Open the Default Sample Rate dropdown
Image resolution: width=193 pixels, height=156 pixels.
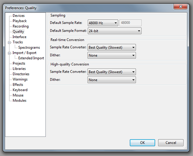(x=103, y=23)
